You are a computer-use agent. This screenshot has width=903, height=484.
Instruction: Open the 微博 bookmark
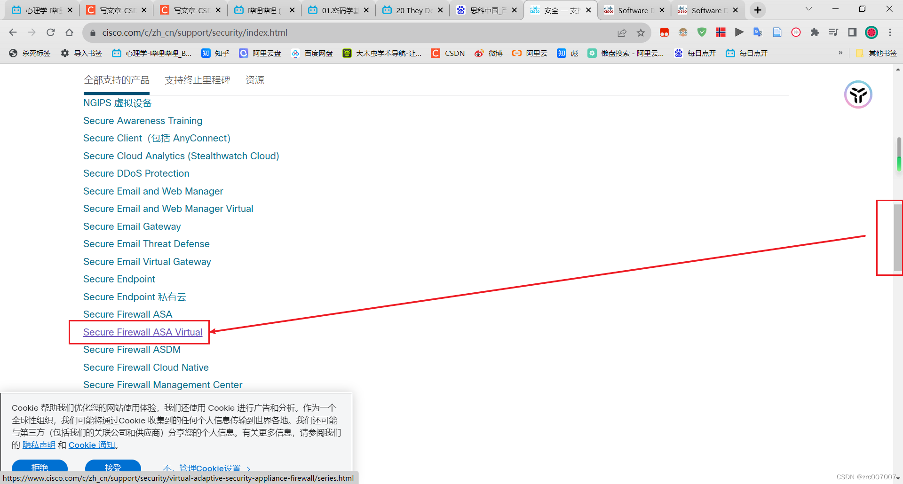(489, 53)
